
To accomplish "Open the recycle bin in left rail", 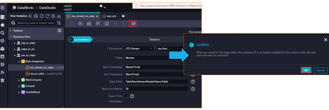I will tap(2, 80).
